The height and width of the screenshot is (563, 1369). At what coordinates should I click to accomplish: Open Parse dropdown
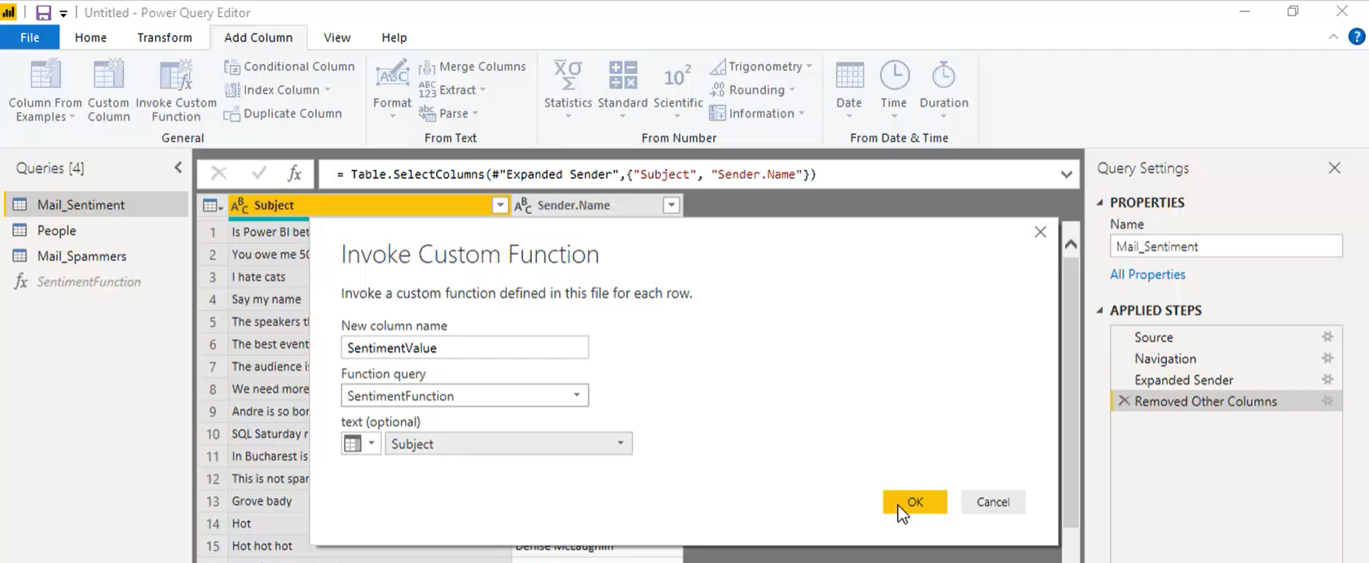449,114
